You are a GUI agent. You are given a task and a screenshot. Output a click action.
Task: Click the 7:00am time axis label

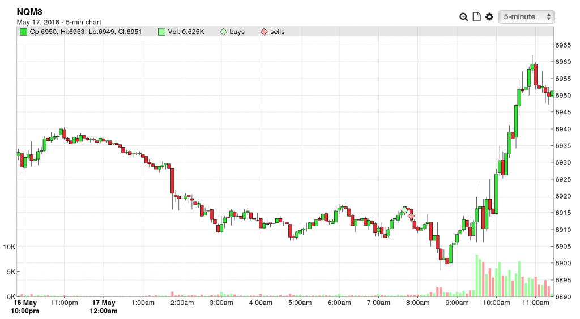coord(378,303)
